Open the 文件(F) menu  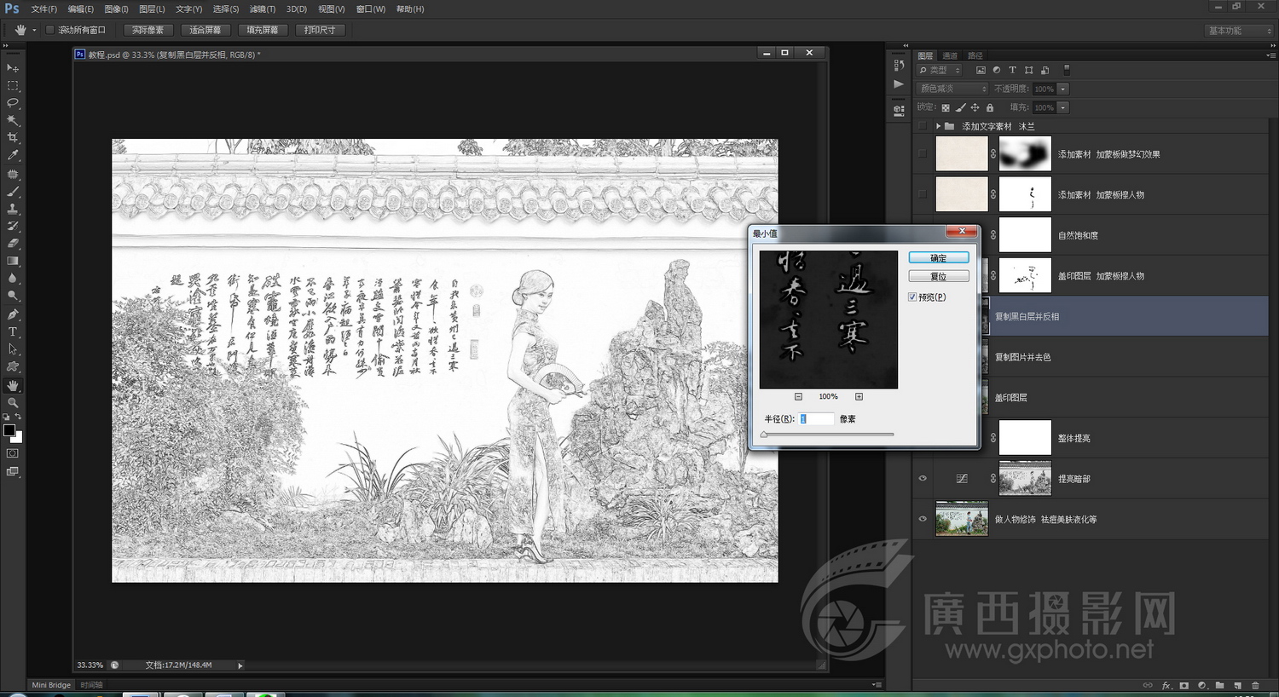(43, 9)
